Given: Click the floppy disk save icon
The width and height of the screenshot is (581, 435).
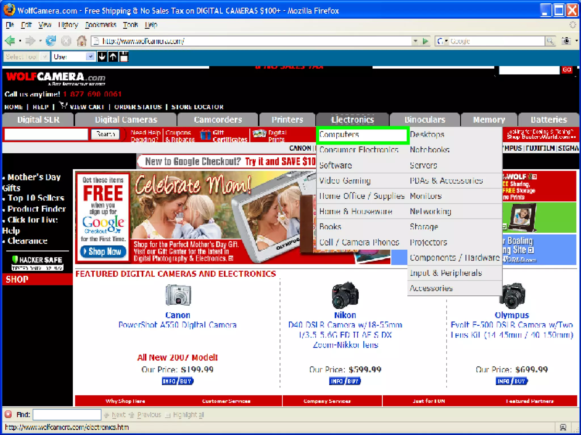Looking at the screenshot, I should pos(124,57).
